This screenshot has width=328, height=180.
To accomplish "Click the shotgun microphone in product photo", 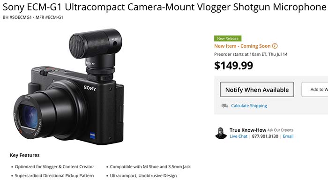I will [x=96, y=52].
